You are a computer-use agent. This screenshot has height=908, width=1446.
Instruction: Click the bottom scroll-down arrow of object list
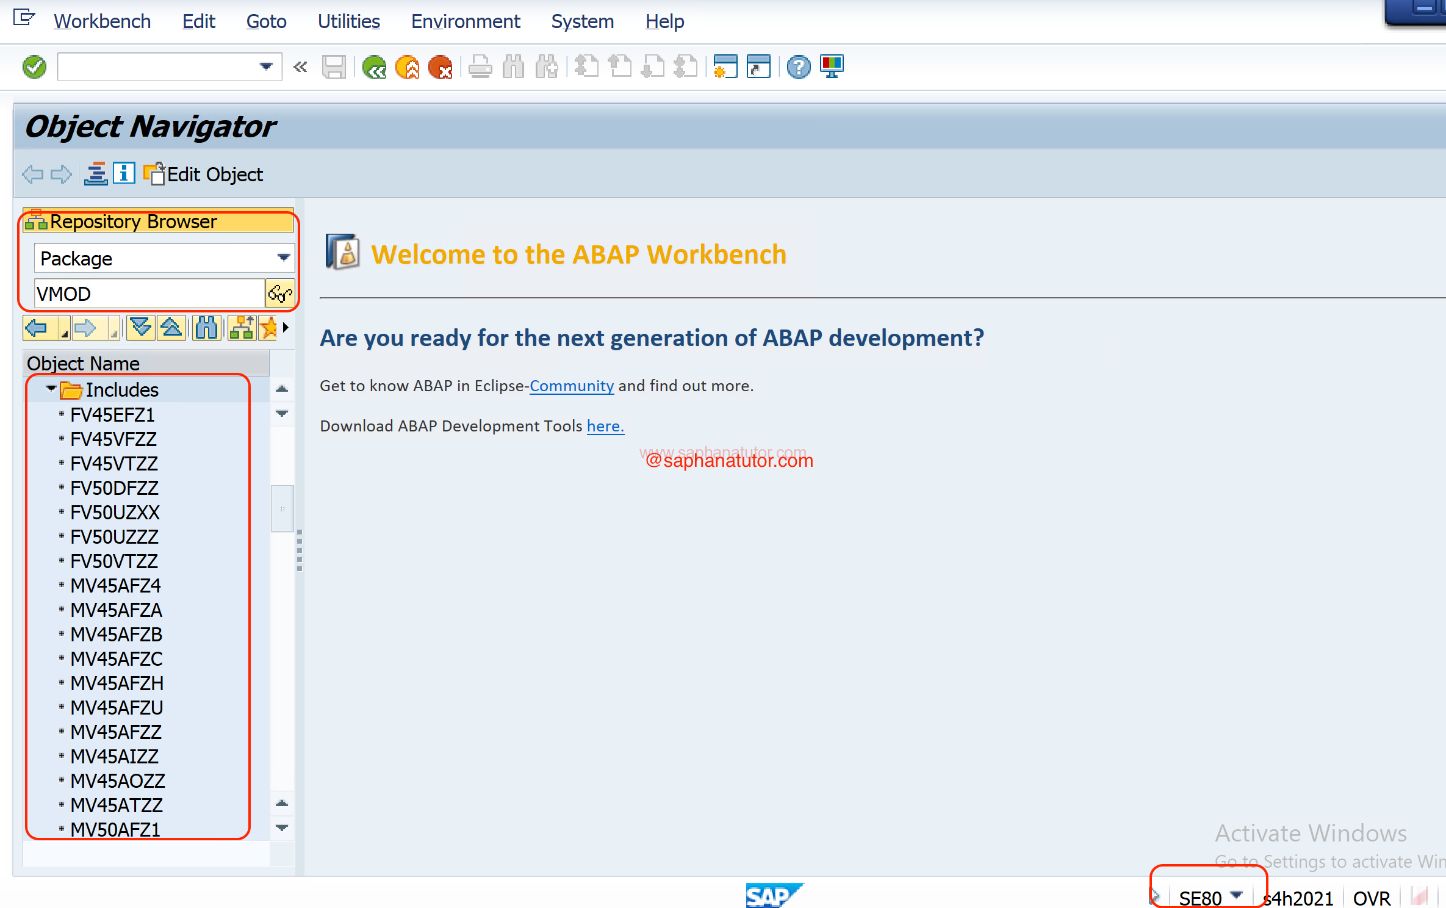point(282,828)
